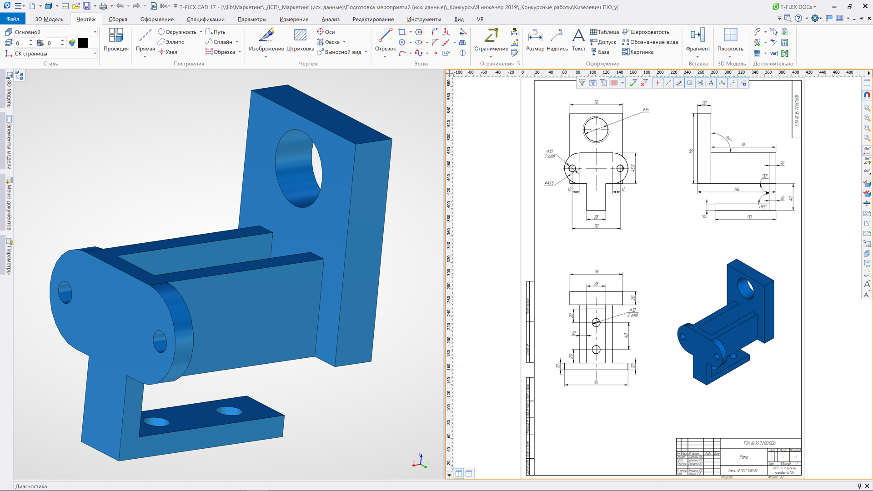Toggle nodes filter in selector toolbar
The width and height of the screenshot is (873, 491).
tap(657, 83)
